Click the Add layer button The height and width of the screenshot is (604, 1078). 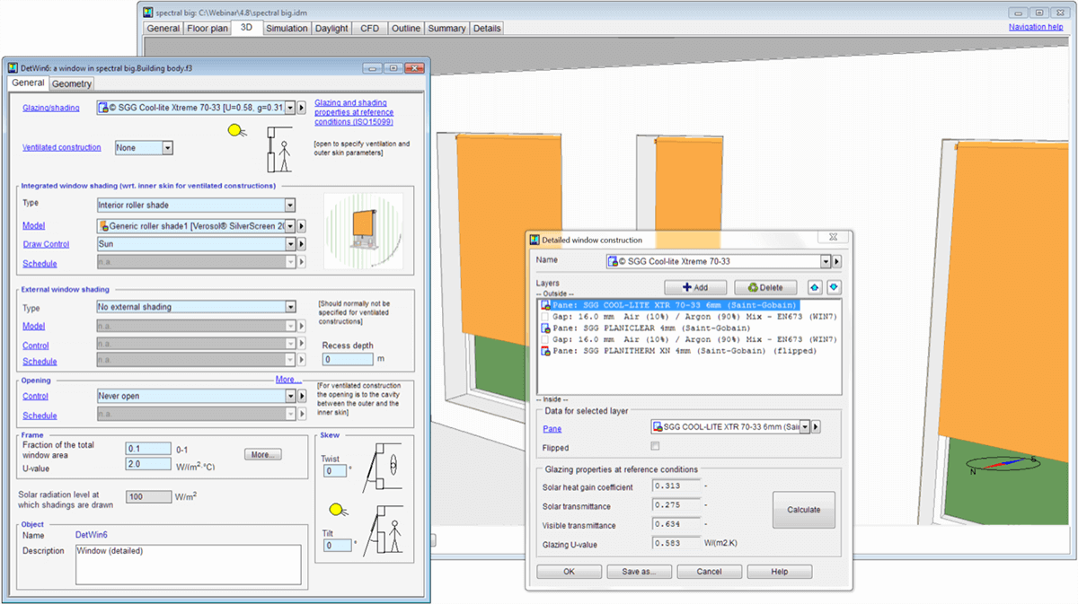point(695,287)
